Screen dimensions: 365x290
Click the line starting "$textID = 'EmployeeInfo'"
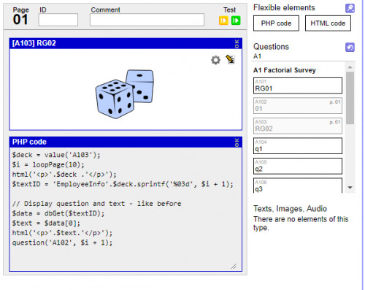click(123, 184)
